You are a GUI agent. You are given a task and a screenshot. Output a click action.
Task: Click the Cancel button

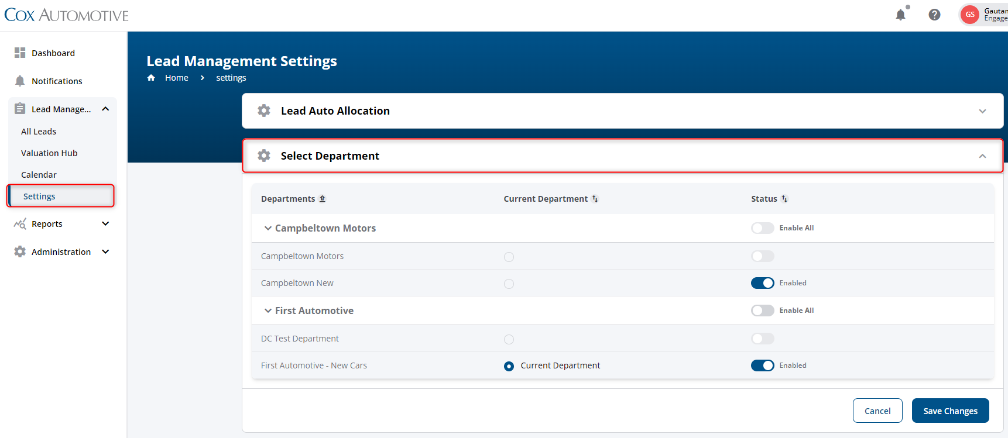[x=877, y=411]
